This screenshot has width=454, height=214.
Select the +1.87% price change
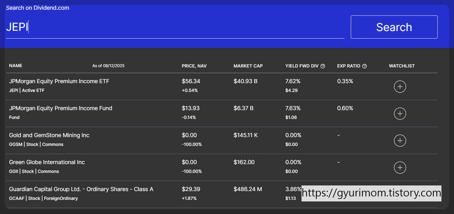(189, 198)
